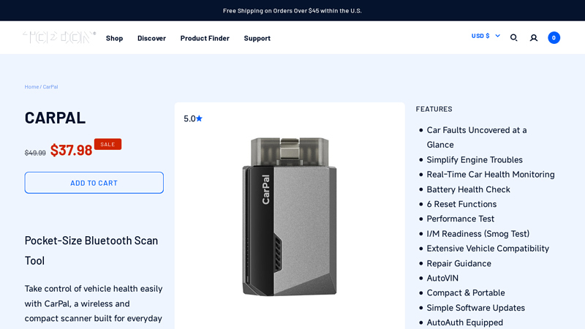Click the red SALE badge
The height and width of the screenshot is (329, 585).
107,144
